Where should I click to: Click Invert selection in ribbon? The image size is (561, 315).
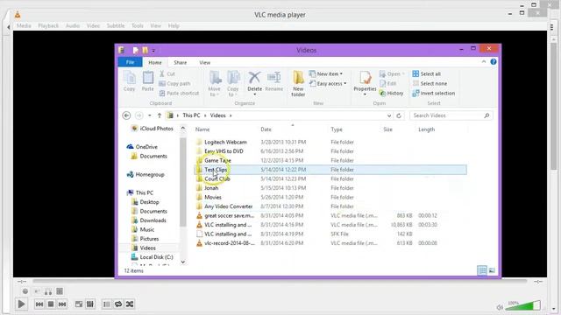(434, 94)
